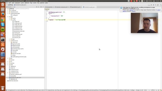Click the tool windows toggle icon in status bar
Screen dimensions: 162x91
click(7, 90)
